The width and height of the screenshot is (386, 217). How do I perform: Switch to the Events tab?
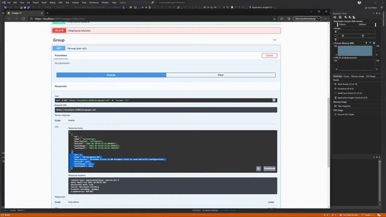(346, 77)
